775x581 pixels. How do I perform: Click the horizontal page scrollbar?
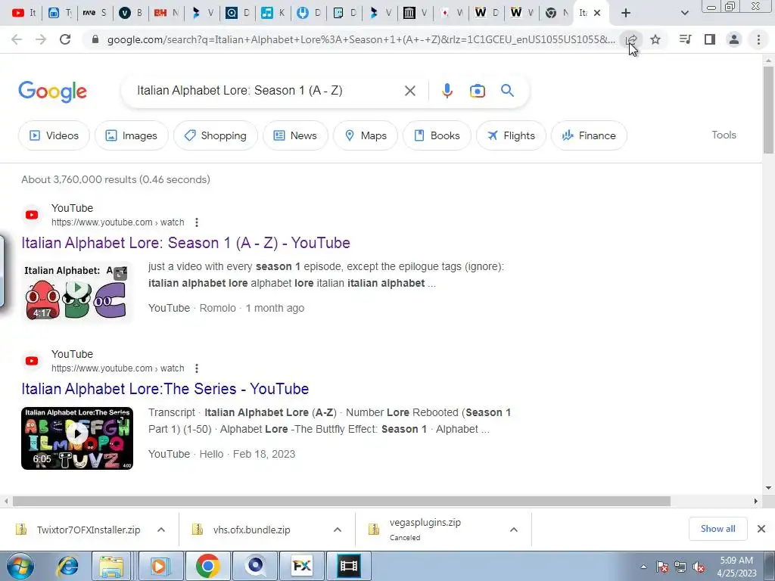click(x=341, y=501)
